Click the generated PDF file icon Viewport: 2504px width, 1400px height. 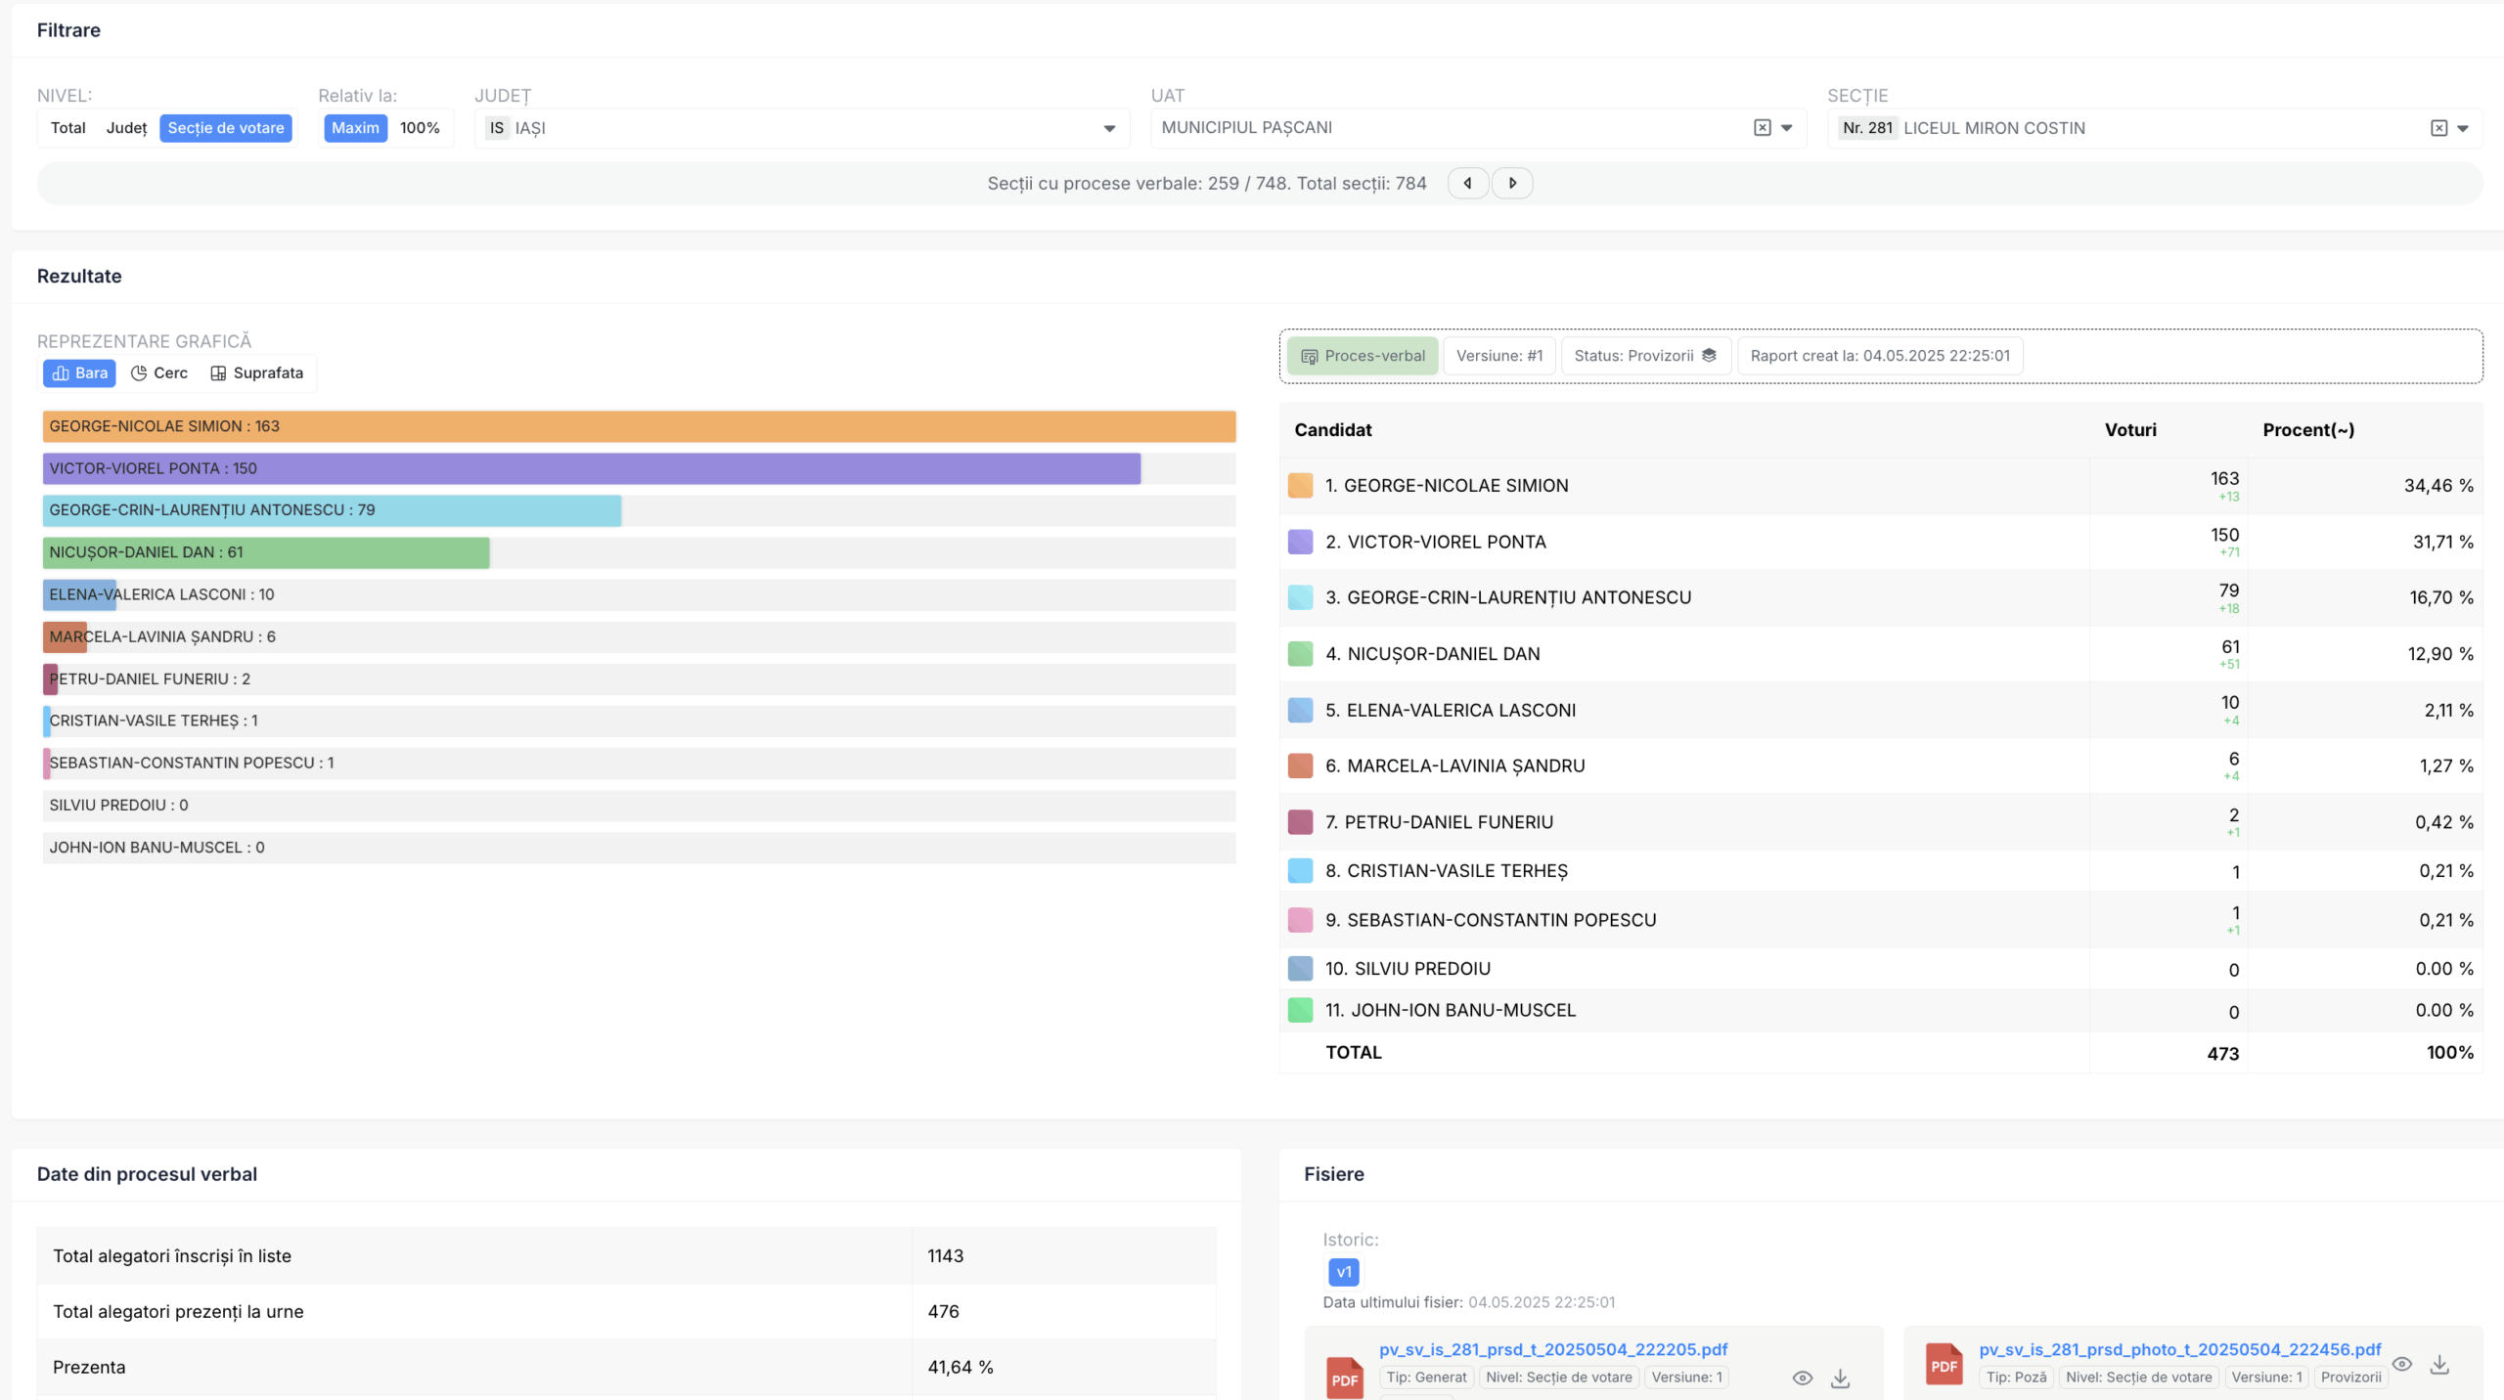point(1344,1378)
